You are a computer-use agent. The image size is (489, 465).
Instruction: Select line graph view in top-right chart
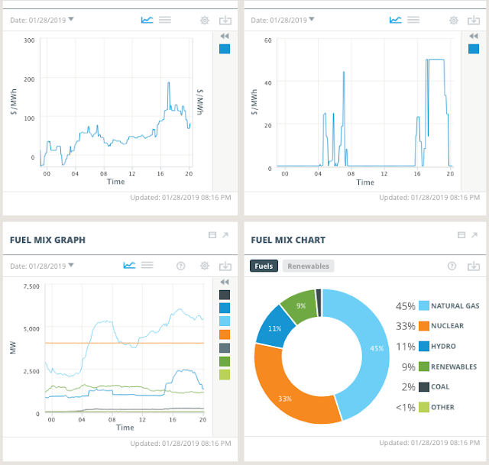pos(396,20)
